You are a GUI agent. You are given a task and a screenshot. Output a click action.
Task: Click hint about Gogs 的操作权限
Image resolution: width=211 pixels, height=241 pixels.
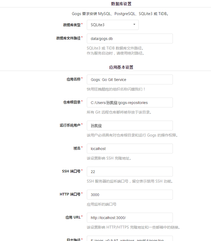[133, 135]
